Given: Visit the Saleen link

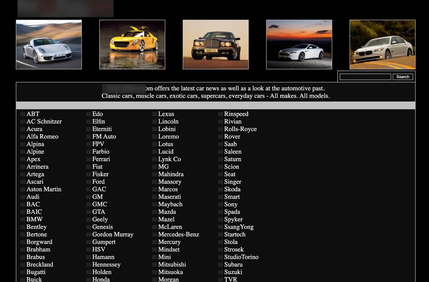Looking at the screenshot, I should pos(233,152).
